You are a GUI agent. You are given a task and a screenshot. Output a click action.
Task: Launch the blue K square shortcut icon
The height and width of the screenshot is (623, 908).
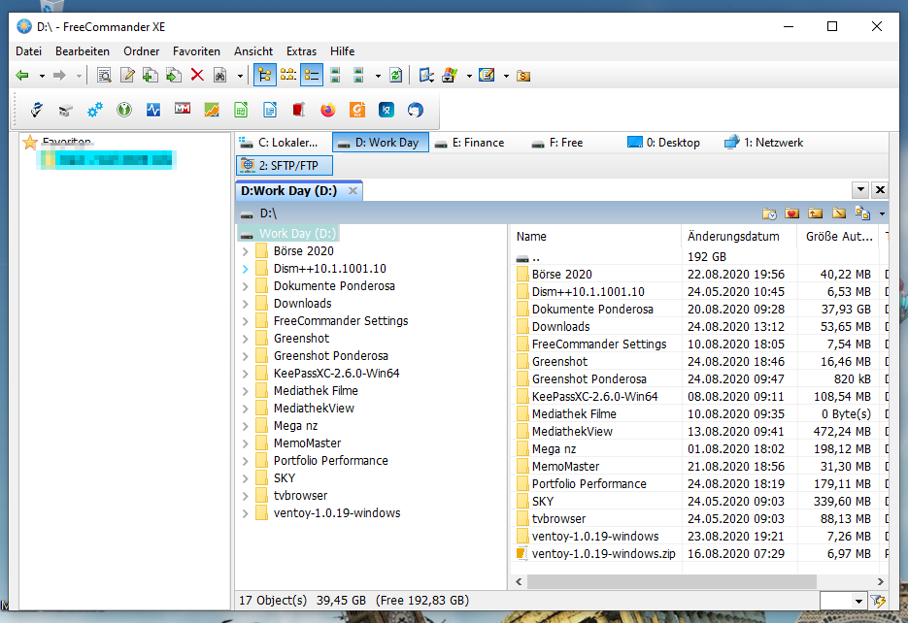(x=387, y=110)
